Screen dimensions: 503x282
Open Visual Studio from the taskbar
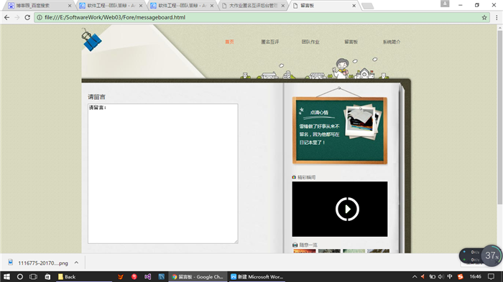coord(147,276)
